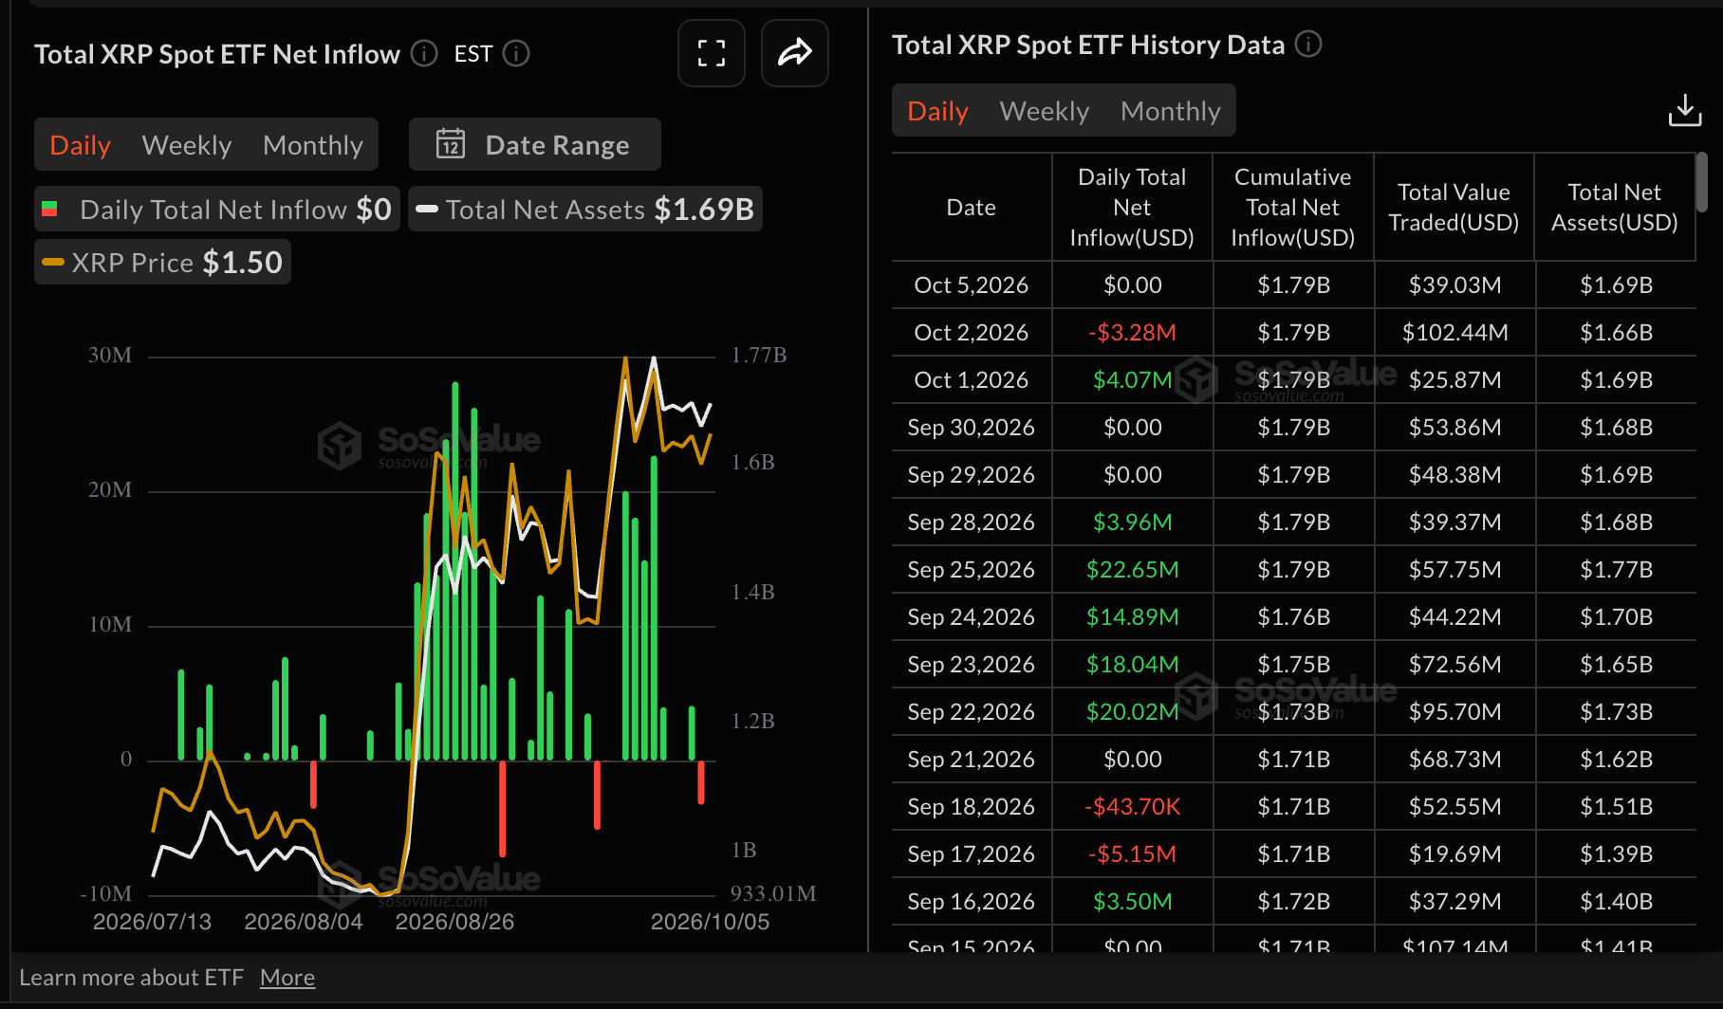Click the $14.89M inflow value

[1132, 616]
